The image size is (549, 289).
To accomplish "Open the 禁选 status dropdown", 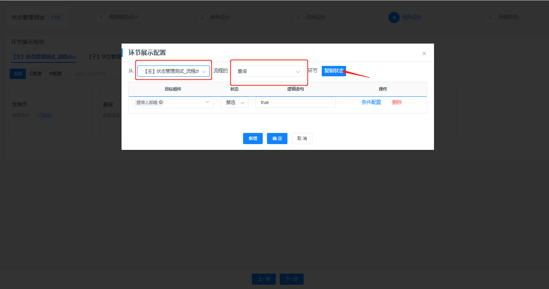I will pos(235,102).
